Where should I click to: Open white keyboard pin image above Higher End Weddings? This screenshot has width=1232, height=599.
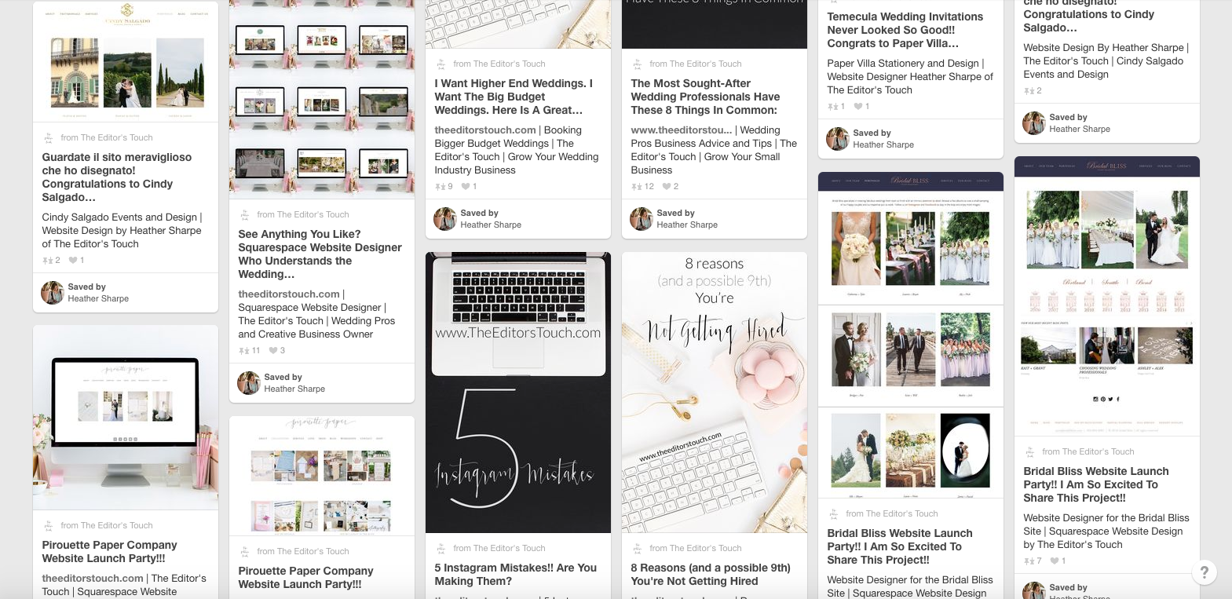click(518, 24)
